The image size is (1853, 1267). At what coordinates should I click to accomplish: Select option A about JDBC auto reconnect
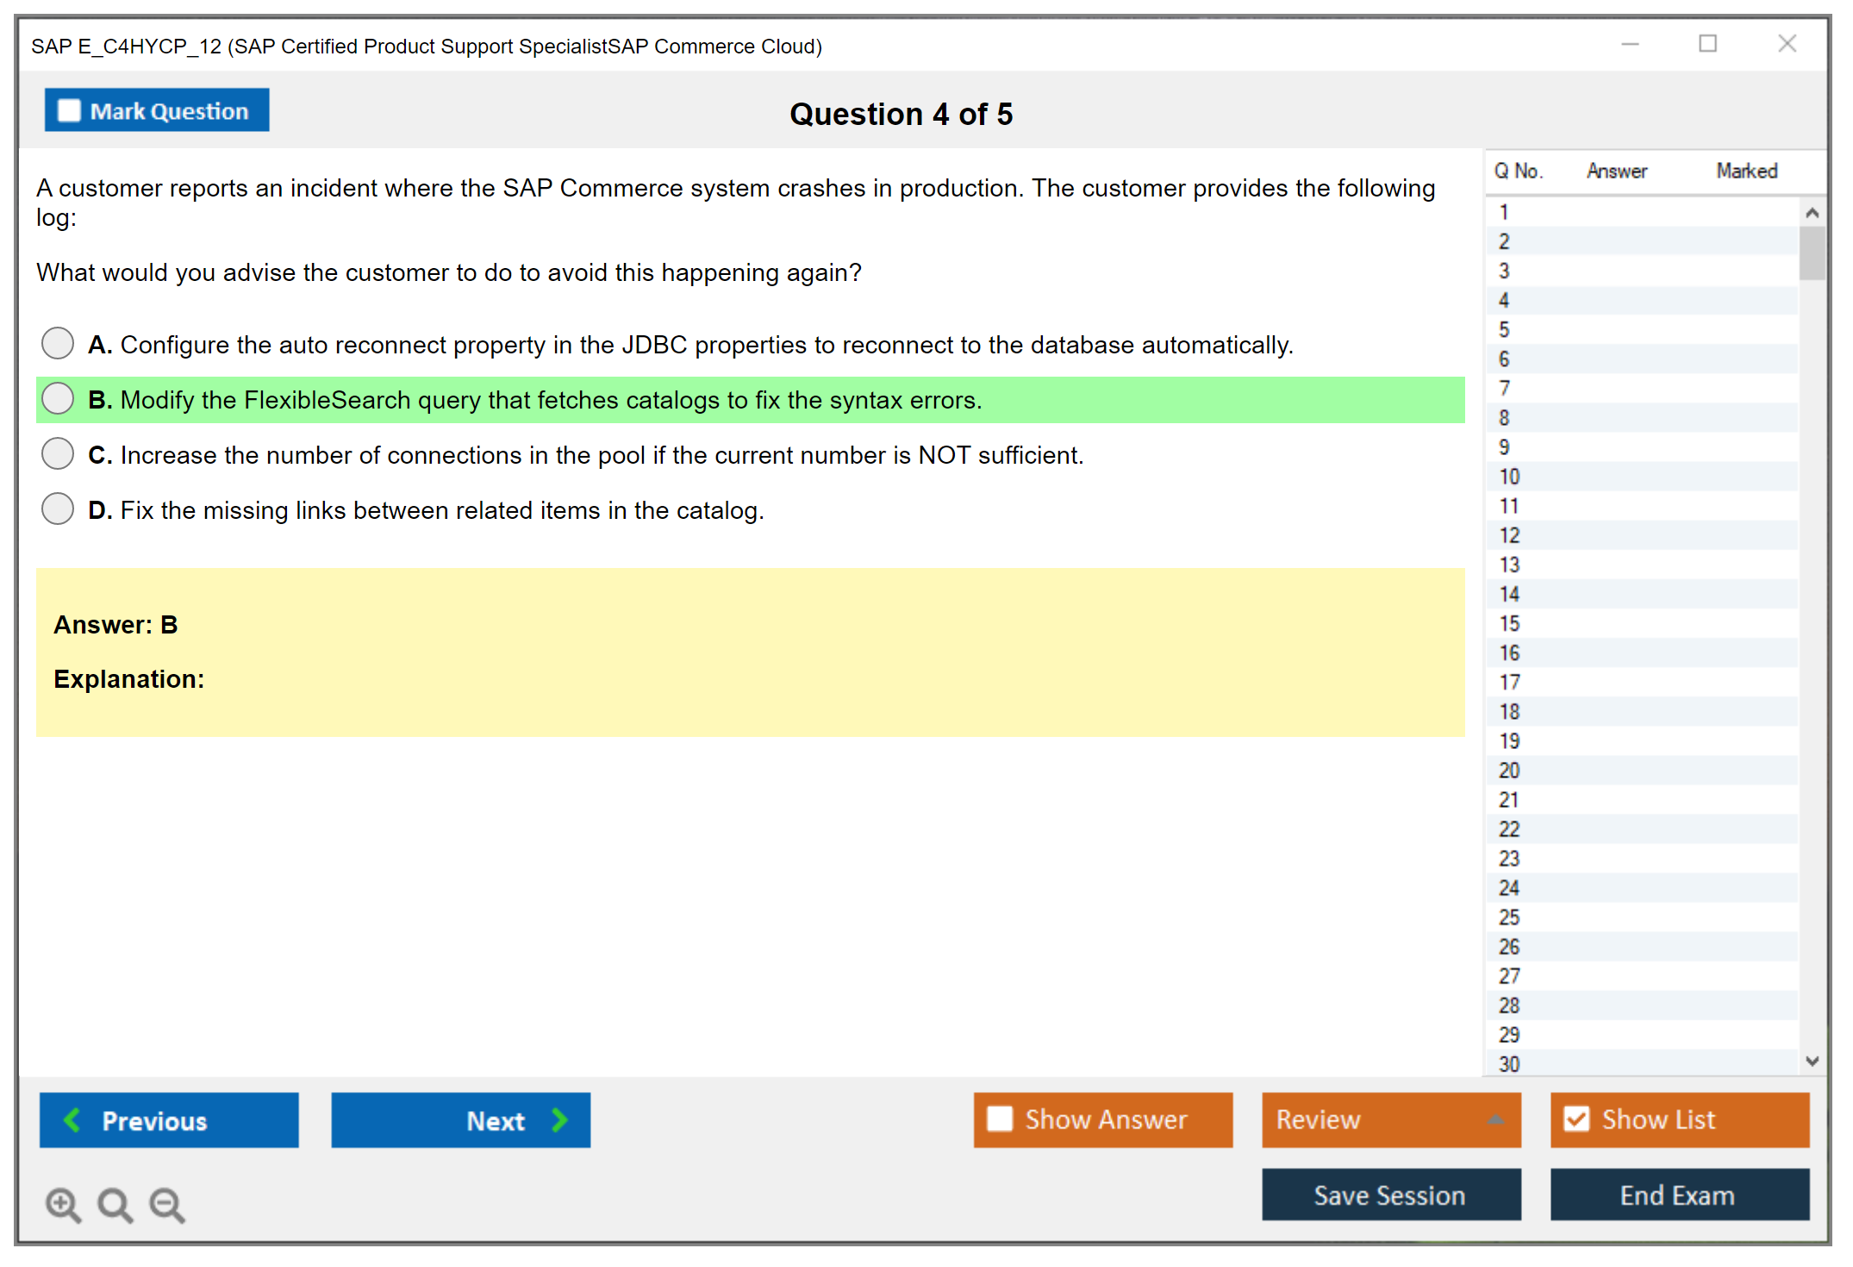coord(58,343)
